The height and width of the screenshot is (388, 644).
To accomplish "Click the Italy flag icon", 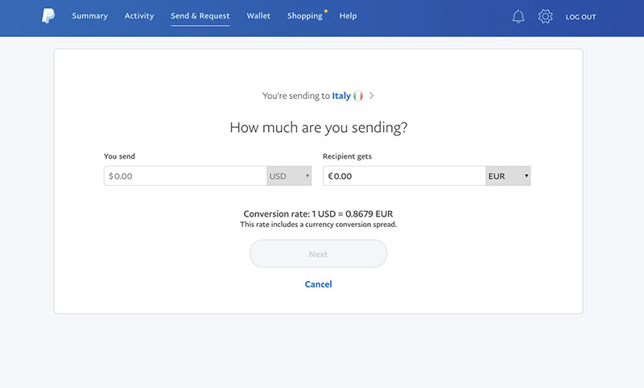I will (x=358, y=96).
